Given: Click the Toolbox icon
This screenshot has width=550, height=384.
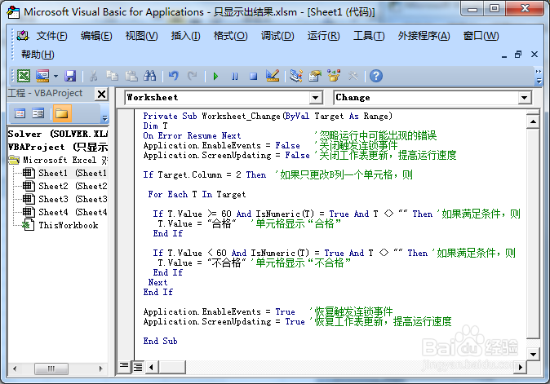Looking at the screenshot, I should point(353,76).
